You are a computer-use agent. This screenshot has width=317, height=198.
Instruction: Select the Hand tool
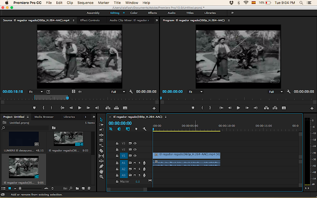coord(101,172)
